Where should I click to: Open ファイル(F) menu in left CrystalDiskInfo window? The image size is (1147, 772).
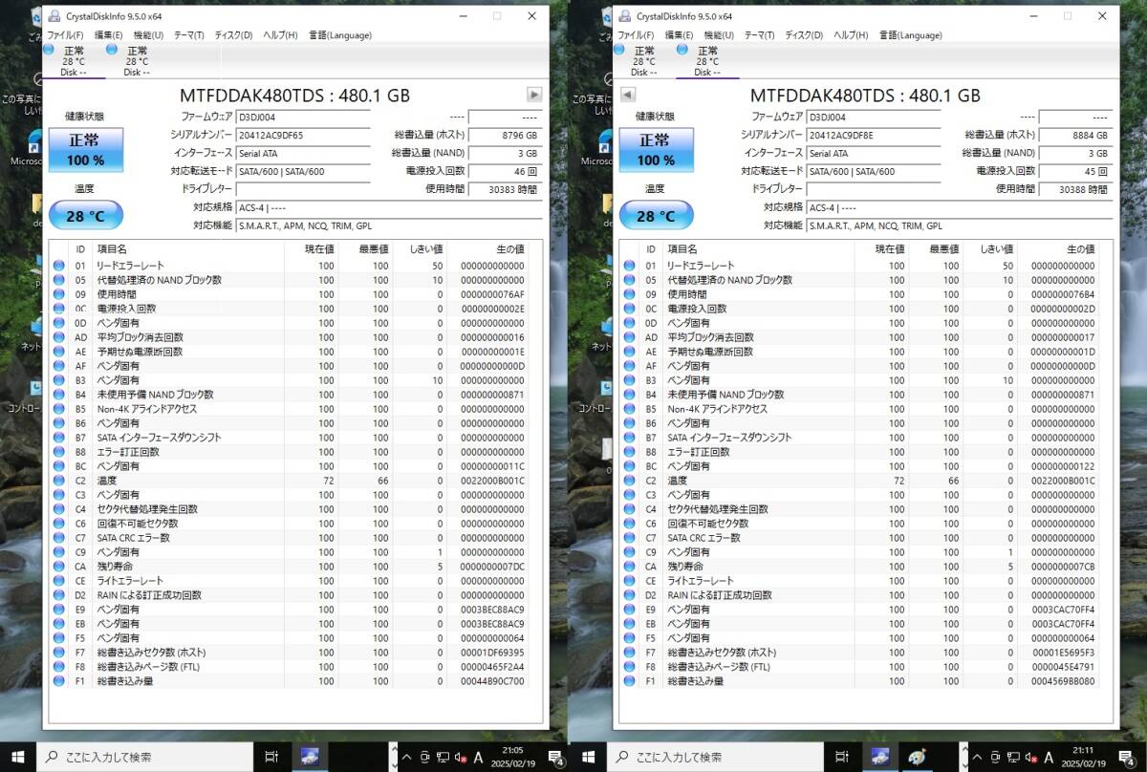(x=65, y=35)
